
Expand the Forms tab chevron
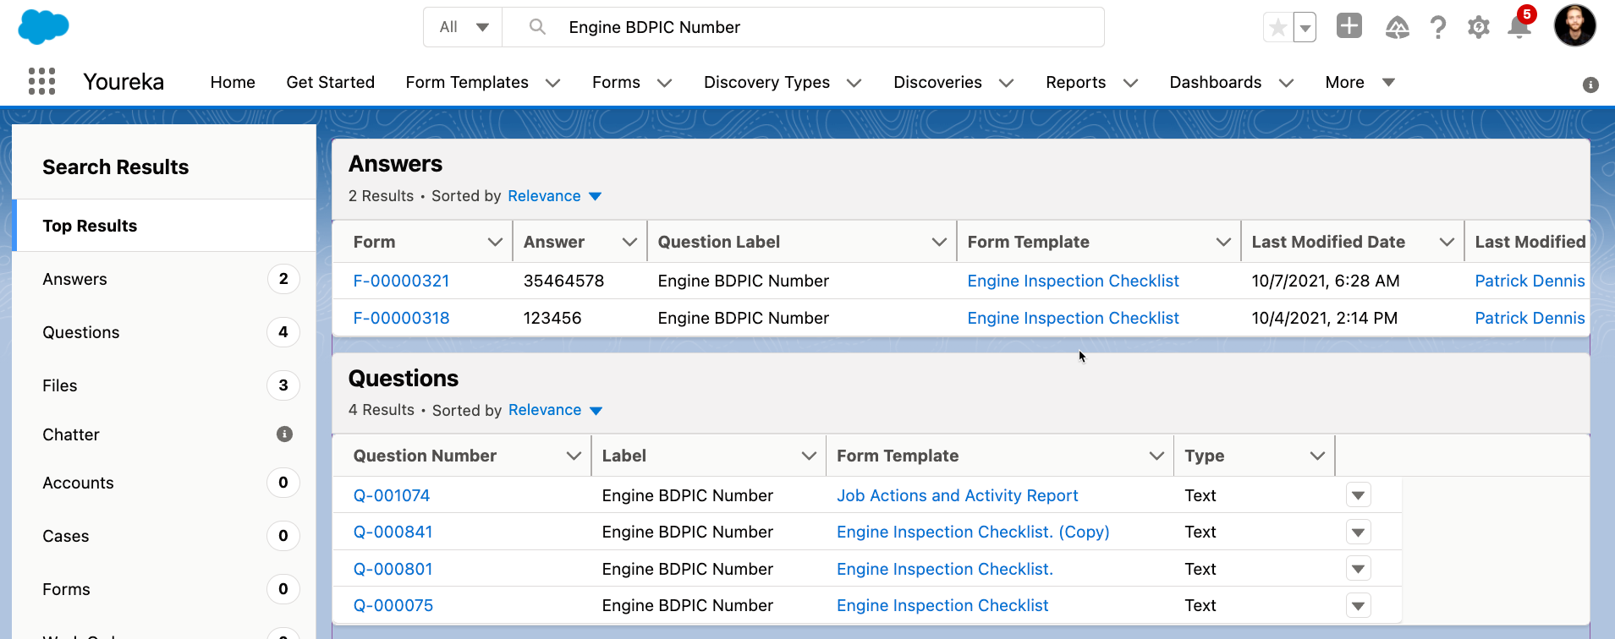(664, 83)
